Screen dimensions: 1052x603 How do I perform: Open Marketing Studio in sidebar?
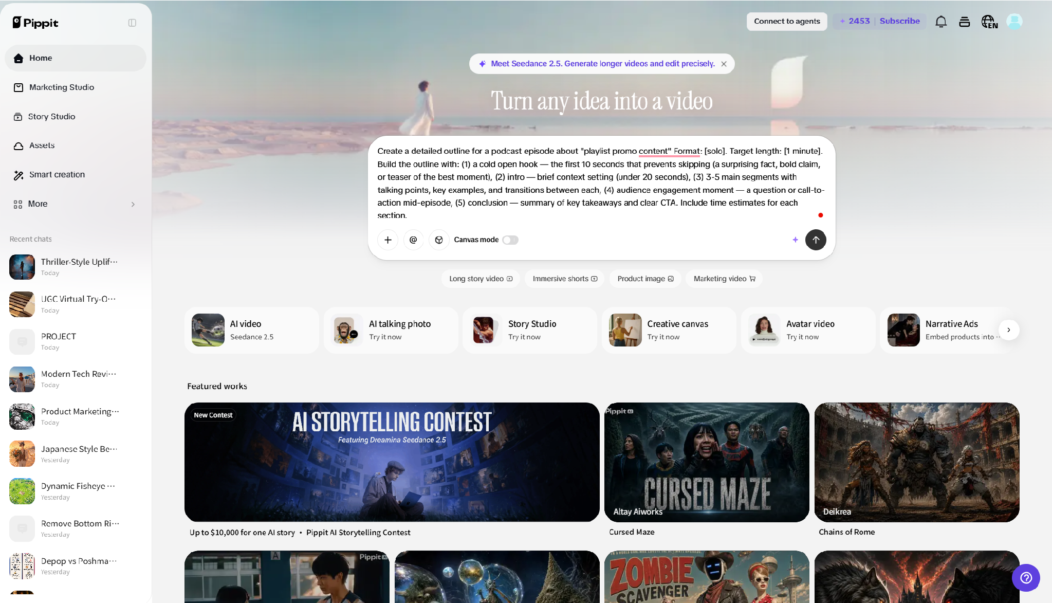(76, 87)
